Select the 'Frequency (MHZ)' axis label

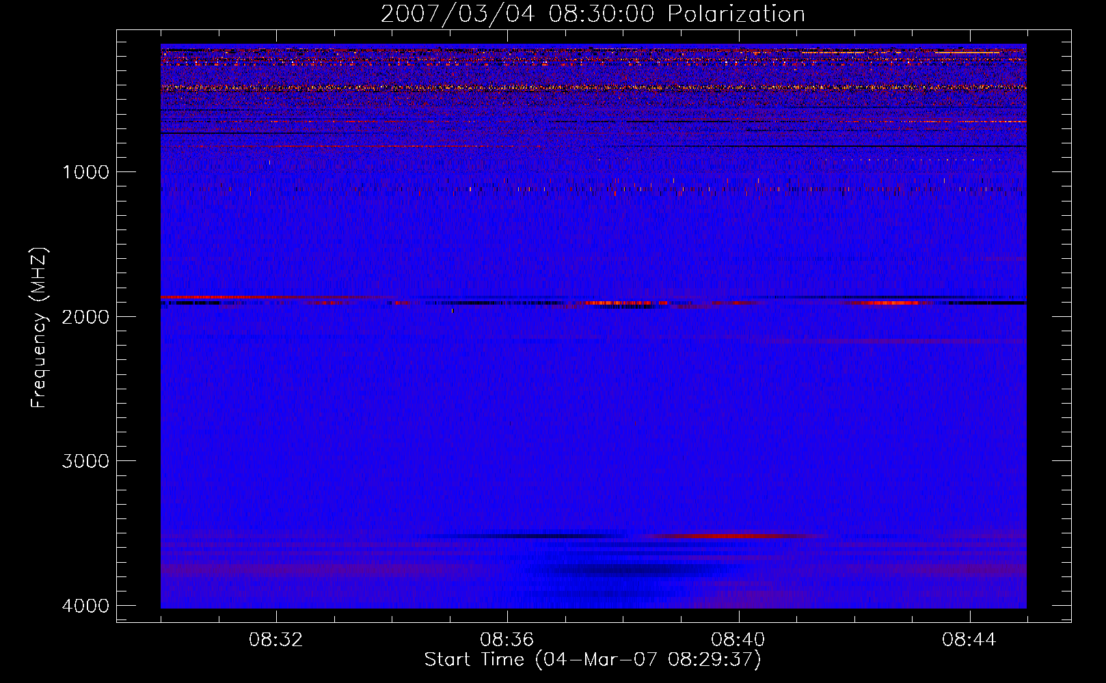tap(40, 328)
